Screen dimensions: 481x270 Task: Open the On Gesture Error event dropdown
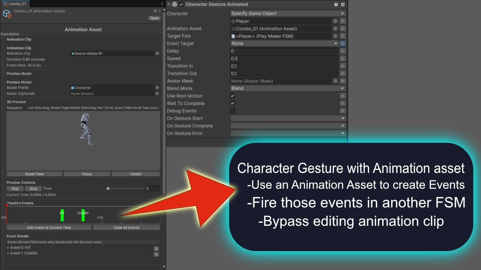pos(288,133)
